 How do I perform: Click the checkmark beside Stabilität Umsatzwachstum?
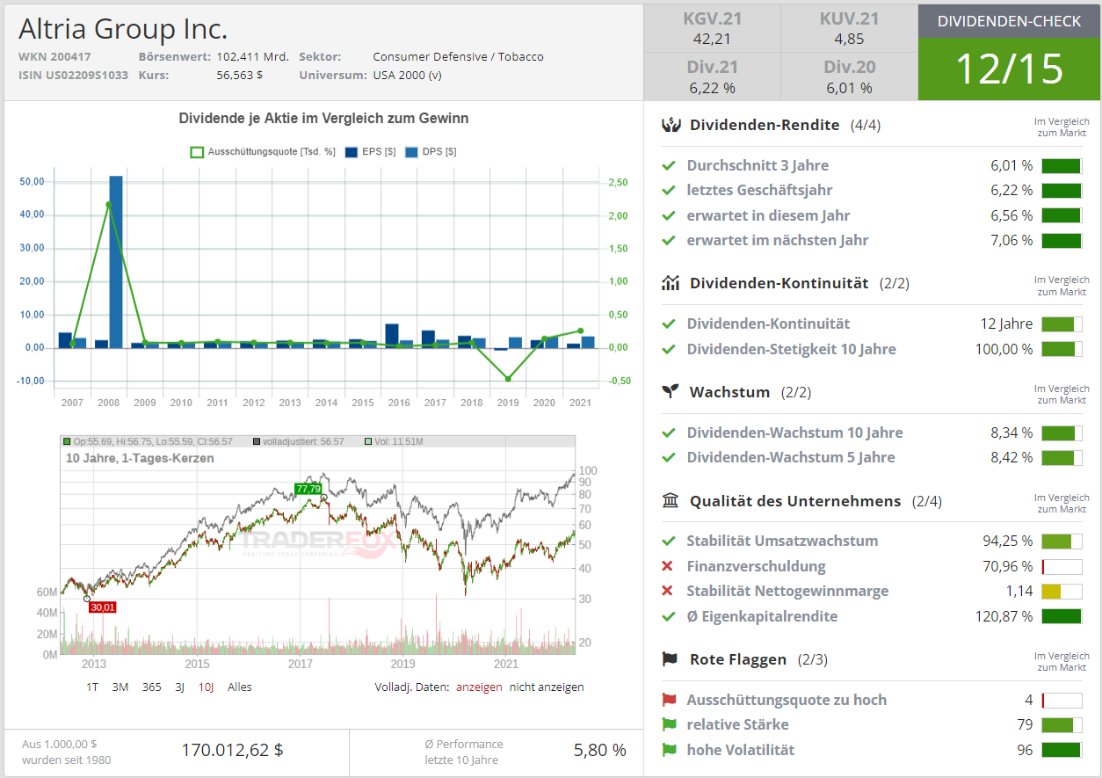click(x=669, y=541)
